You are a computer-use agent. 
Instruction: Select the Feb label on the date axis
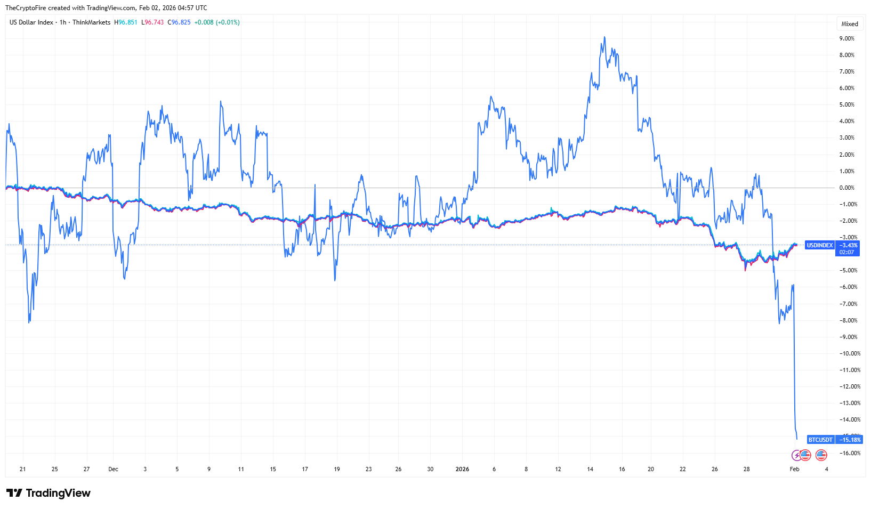pyautogui.click(x=794, y=469)
